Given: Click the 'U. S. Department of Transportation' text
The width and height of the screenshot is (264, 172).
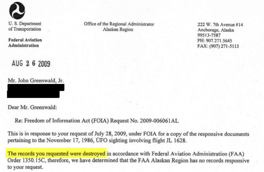Looking at the screenshot, I should click(x=25, y=26).
